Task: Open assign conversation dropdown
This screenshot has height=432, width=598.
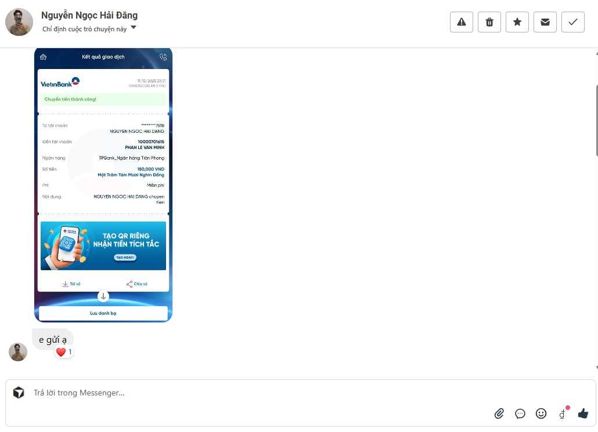Action: coord(134,27)
